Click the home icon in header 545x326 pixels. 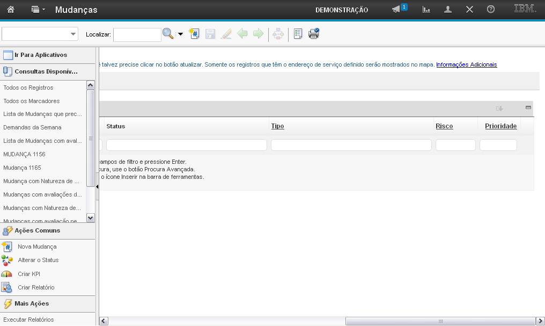point(10,10)
